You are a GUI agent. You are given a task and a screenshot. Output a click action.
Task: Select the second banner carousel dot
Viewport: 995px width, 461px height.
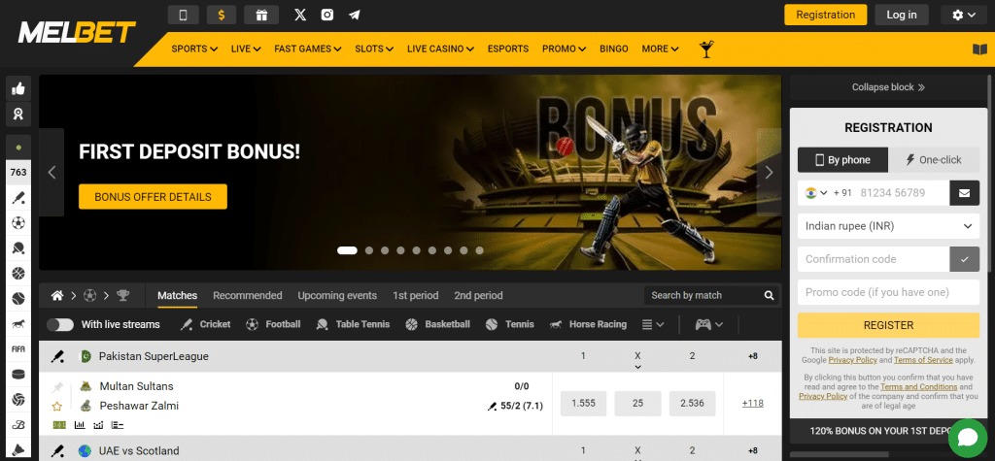click(x=369, y=250)
